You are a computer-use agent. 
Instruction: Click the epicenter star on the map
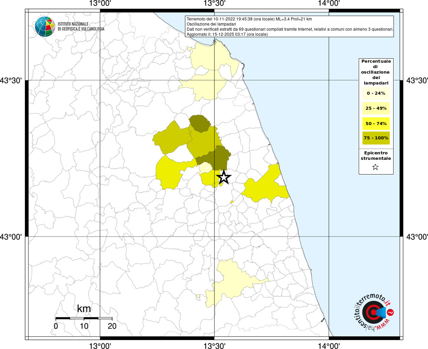coord(224,177)
